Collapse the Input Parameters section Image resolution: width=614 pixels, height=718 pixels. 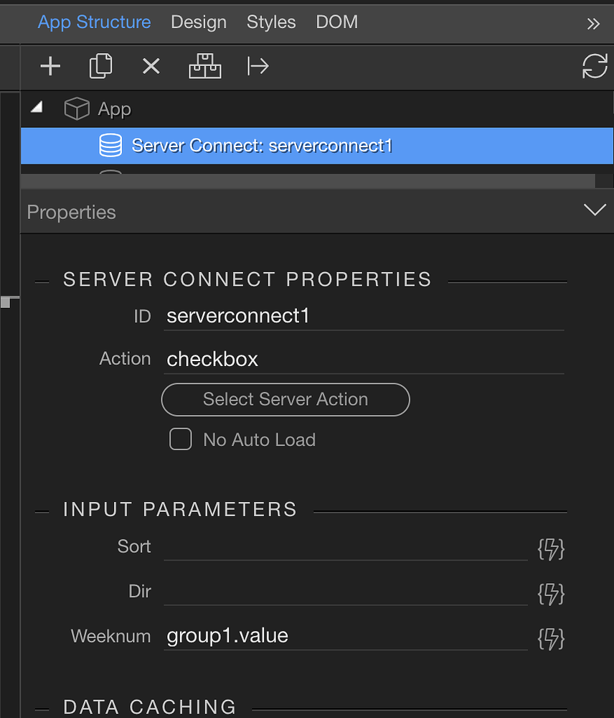pyautogui.click(x=42, y=512)
